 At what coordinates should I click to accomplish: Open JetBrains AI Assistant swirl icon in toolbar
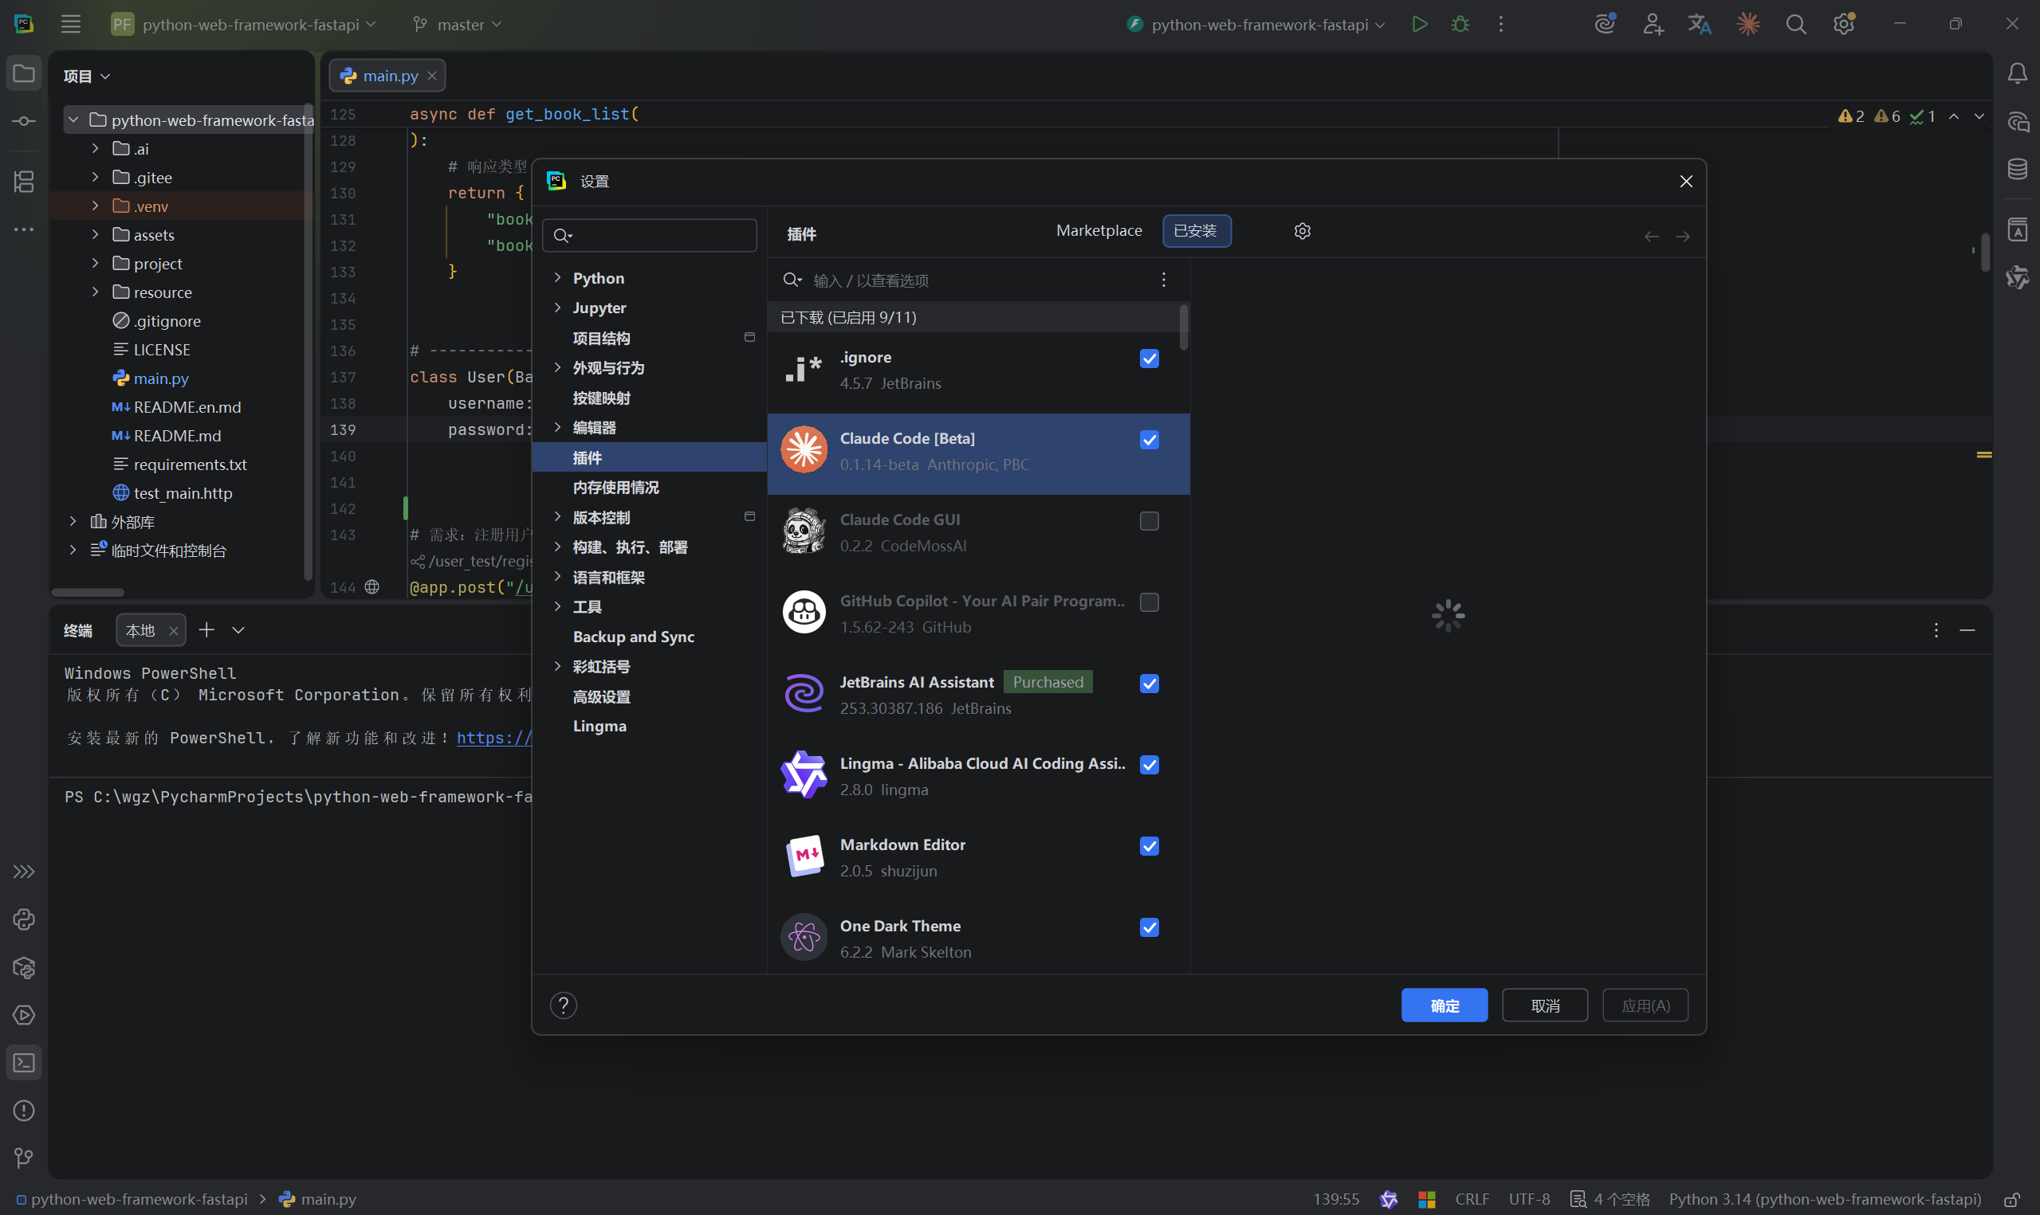click(1604, 25)
